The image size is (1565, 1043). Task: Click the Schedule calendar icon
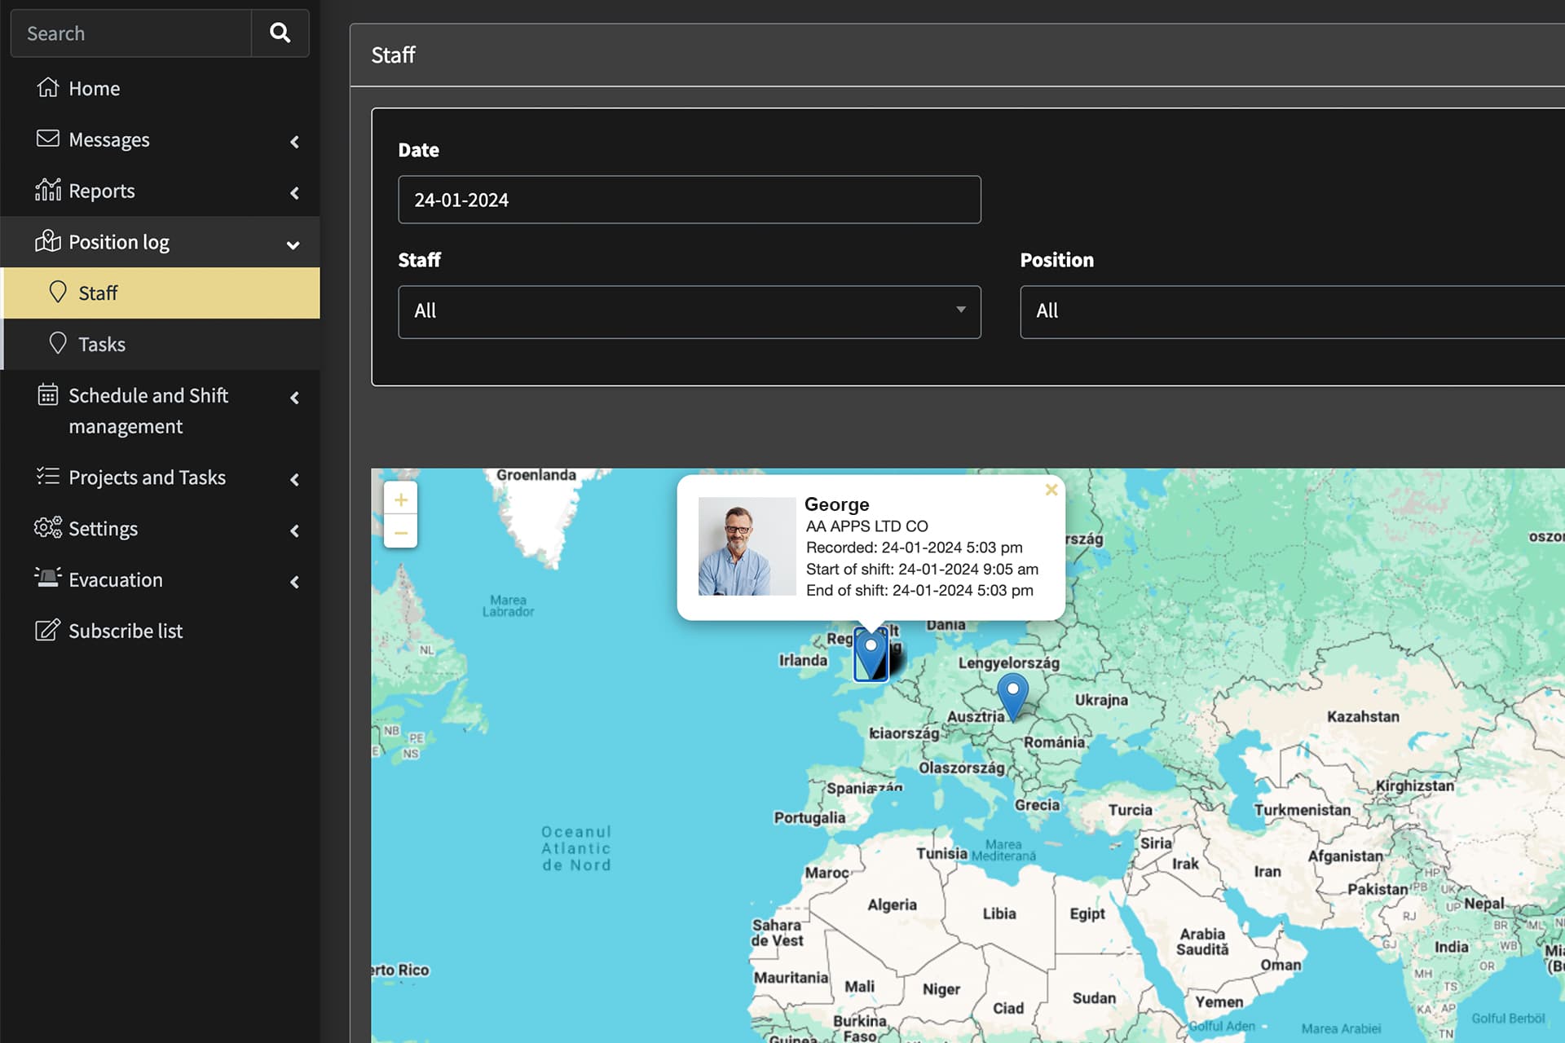pyautogui.click(x=48, y=395)
